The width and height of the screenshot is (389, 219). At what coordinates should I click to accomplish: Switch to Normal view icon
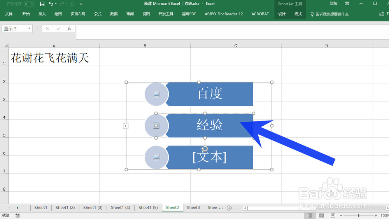pos(310,215)
